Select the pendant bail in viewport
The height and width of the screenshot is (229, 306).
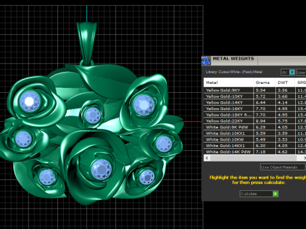(x=87, y=43)
